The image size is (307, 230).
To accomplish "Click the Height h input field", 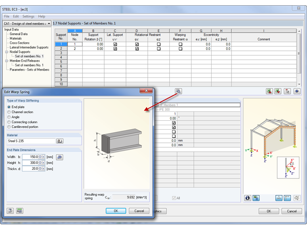I will coord(30,163).
